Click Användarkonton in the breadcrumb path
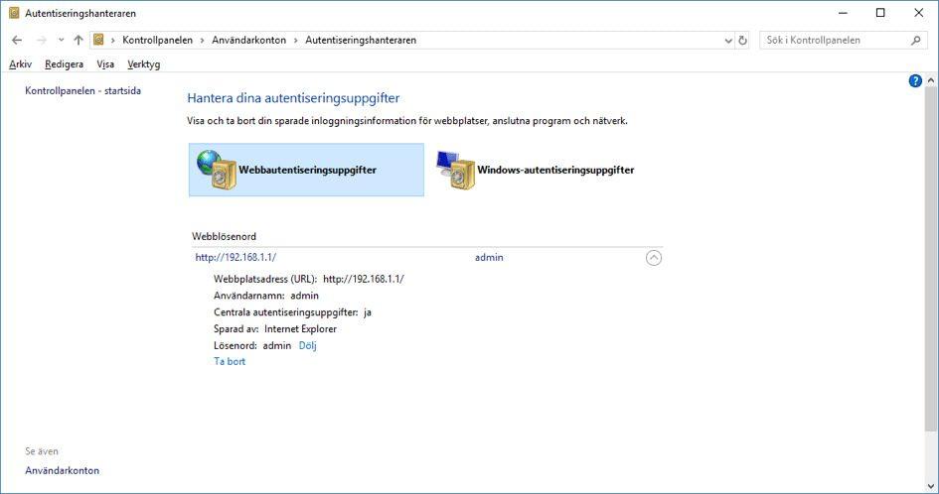Viewport: 939px width, 494px height. pos(248,41)
